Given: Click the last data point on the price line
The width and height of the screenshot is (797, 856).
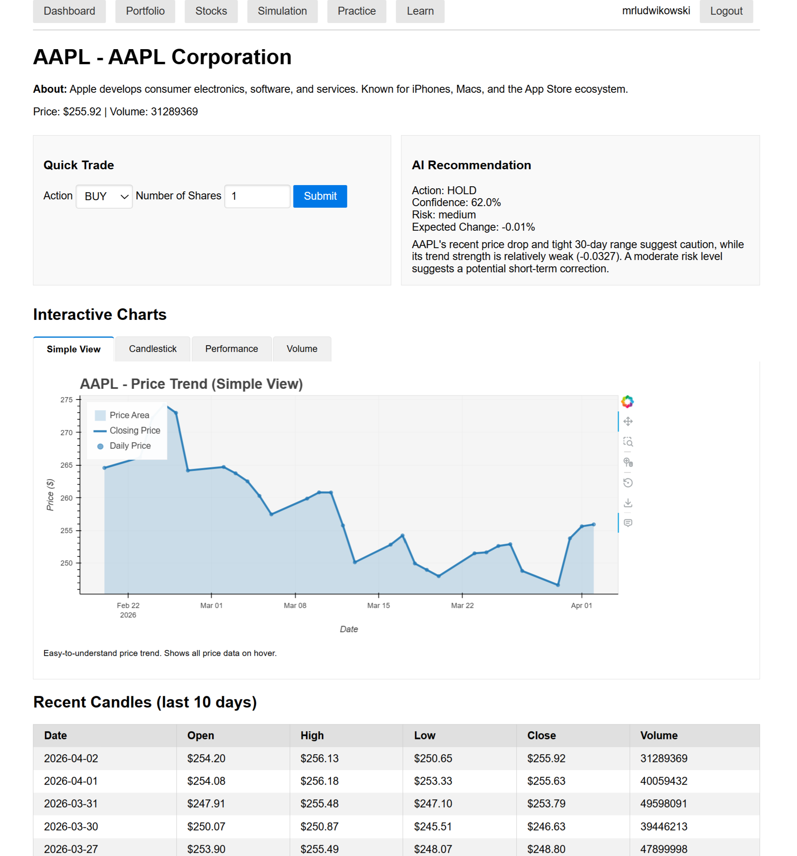Looking at the screenshot, I should point(593,524).
